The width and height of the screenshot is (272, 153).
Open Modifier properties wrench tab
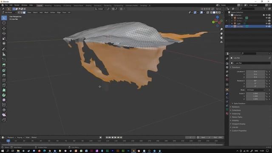[x=227, y=93]
